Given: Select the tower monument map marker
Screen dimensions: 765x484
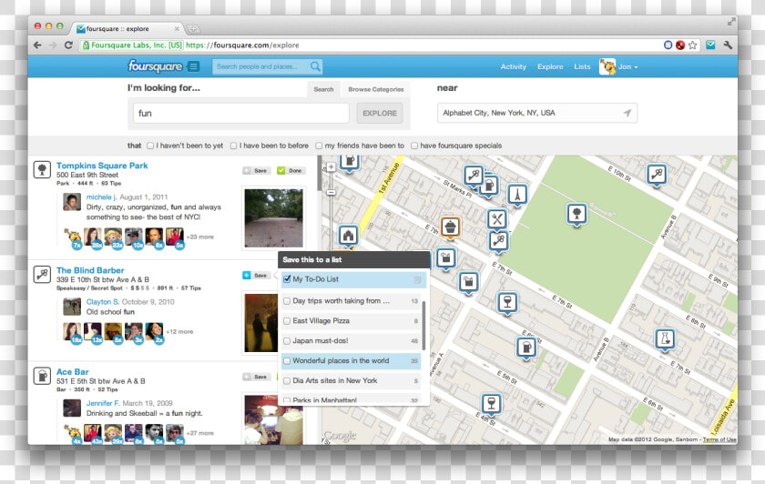Looking at the screenshot, I should 517,195.
